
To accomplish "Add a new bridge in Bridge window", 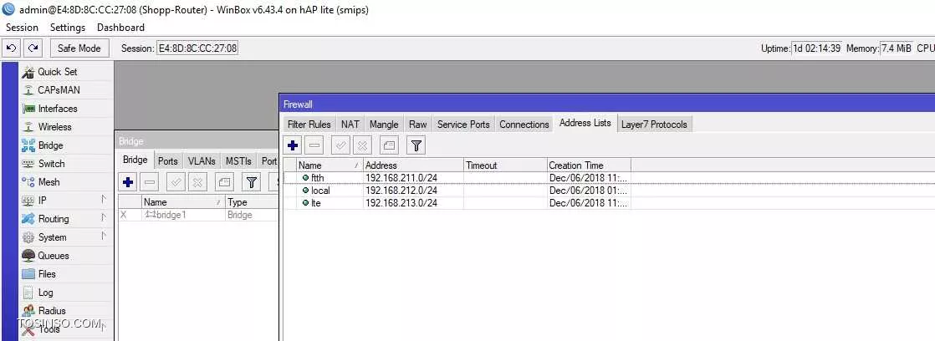I will pos(128,182).
